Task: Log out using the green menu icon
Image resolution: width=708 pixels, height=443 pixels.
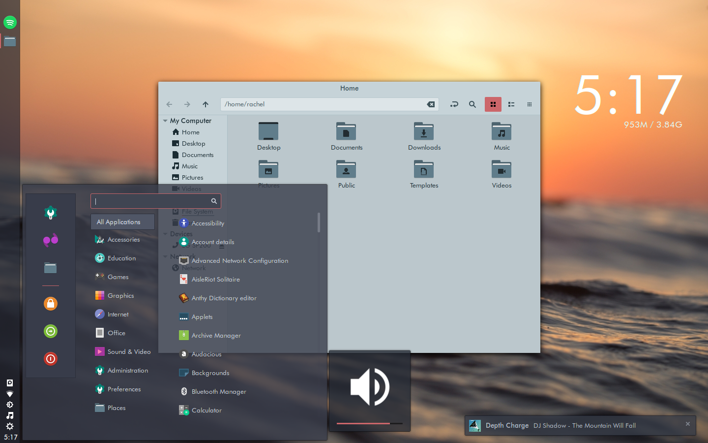Action: coord(51,331)
